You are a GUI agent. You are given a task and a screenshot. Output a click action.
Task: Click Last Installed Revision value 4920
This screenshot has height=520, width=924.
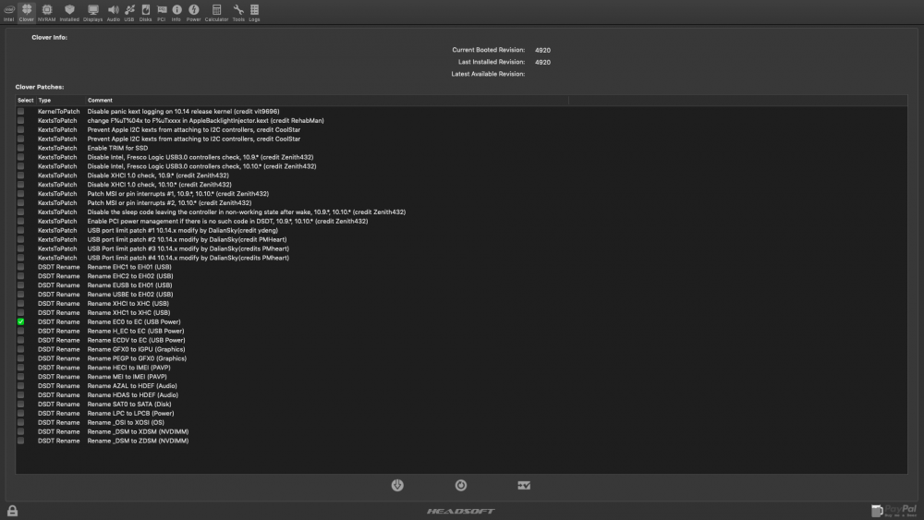tap(542, 62)
